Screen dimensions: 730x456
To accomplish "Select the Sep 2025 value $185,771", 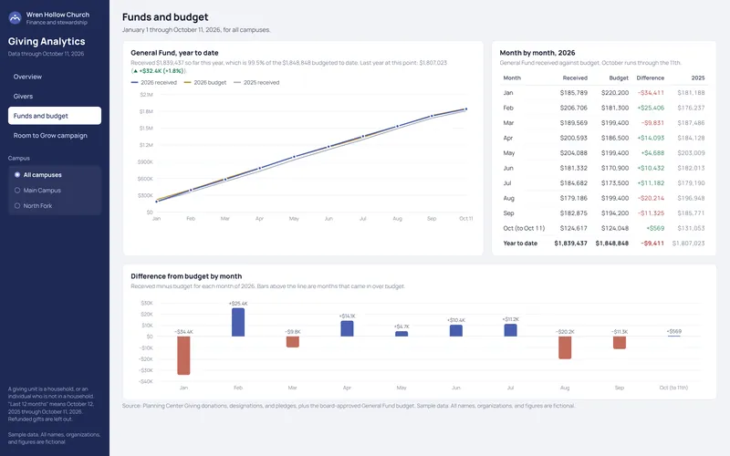I will [692, 213].
